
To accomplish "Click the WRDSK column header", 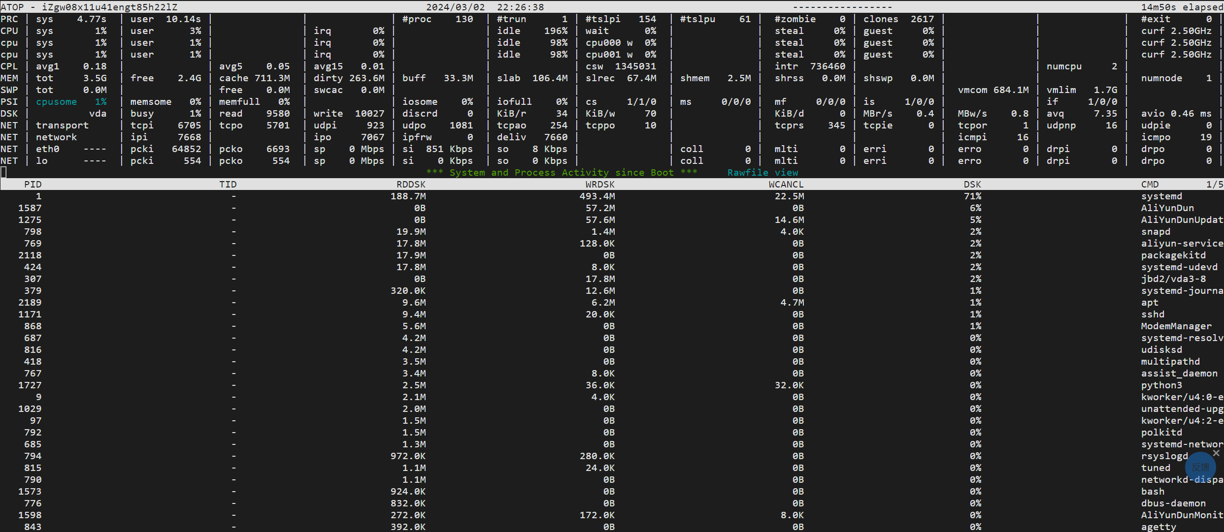I will (599, 184).
